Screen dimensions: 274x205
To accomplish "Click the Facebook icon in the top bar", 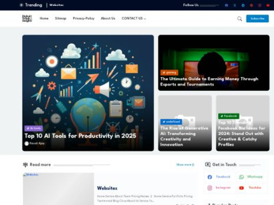I will [227, 5].
